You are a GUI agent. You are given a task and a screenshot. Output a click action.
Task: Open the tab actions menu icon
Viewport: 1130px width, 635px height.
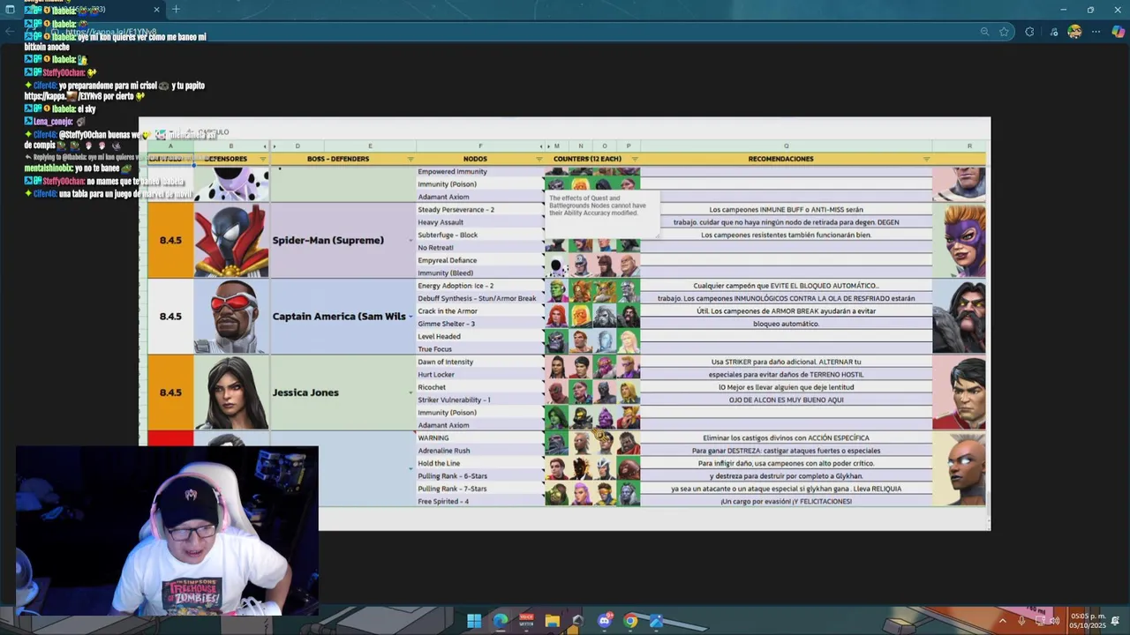[x=10, y=10]
